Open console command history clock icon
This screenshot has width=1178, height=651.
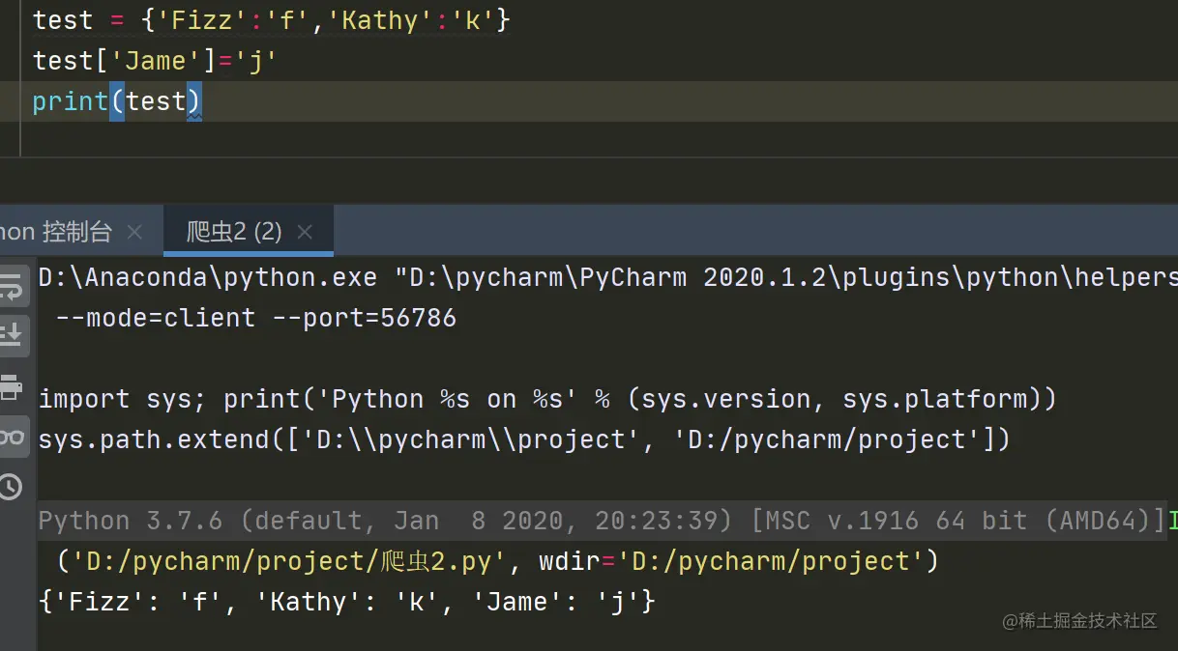12,487
